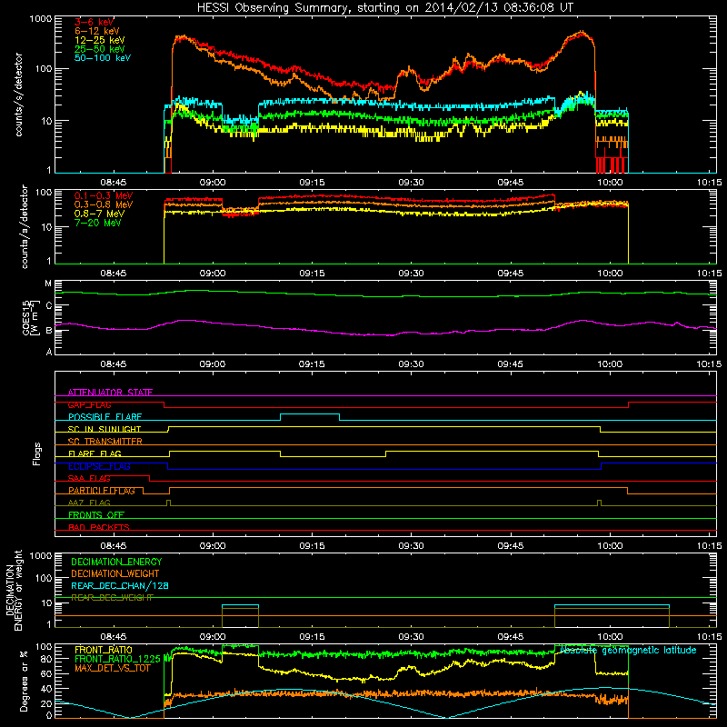Select the FLARE_FLAG label

click(95, 453)
